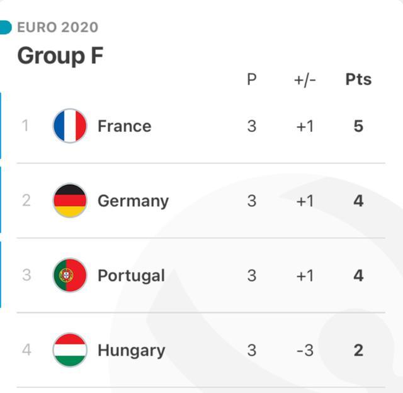Screen dimensions: 403x393
Task: Click Germany's 4 points value
Action: 358,201
